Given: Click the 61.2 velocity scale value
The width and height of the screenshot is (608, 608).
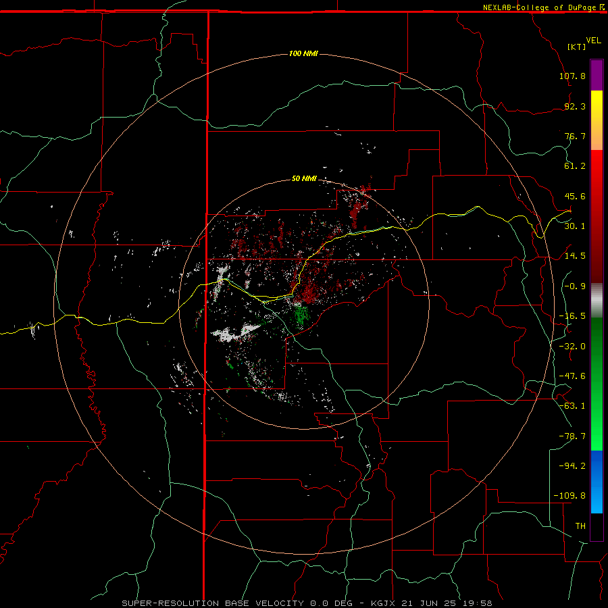Looking at the screenshot, I should pos(575,166).
